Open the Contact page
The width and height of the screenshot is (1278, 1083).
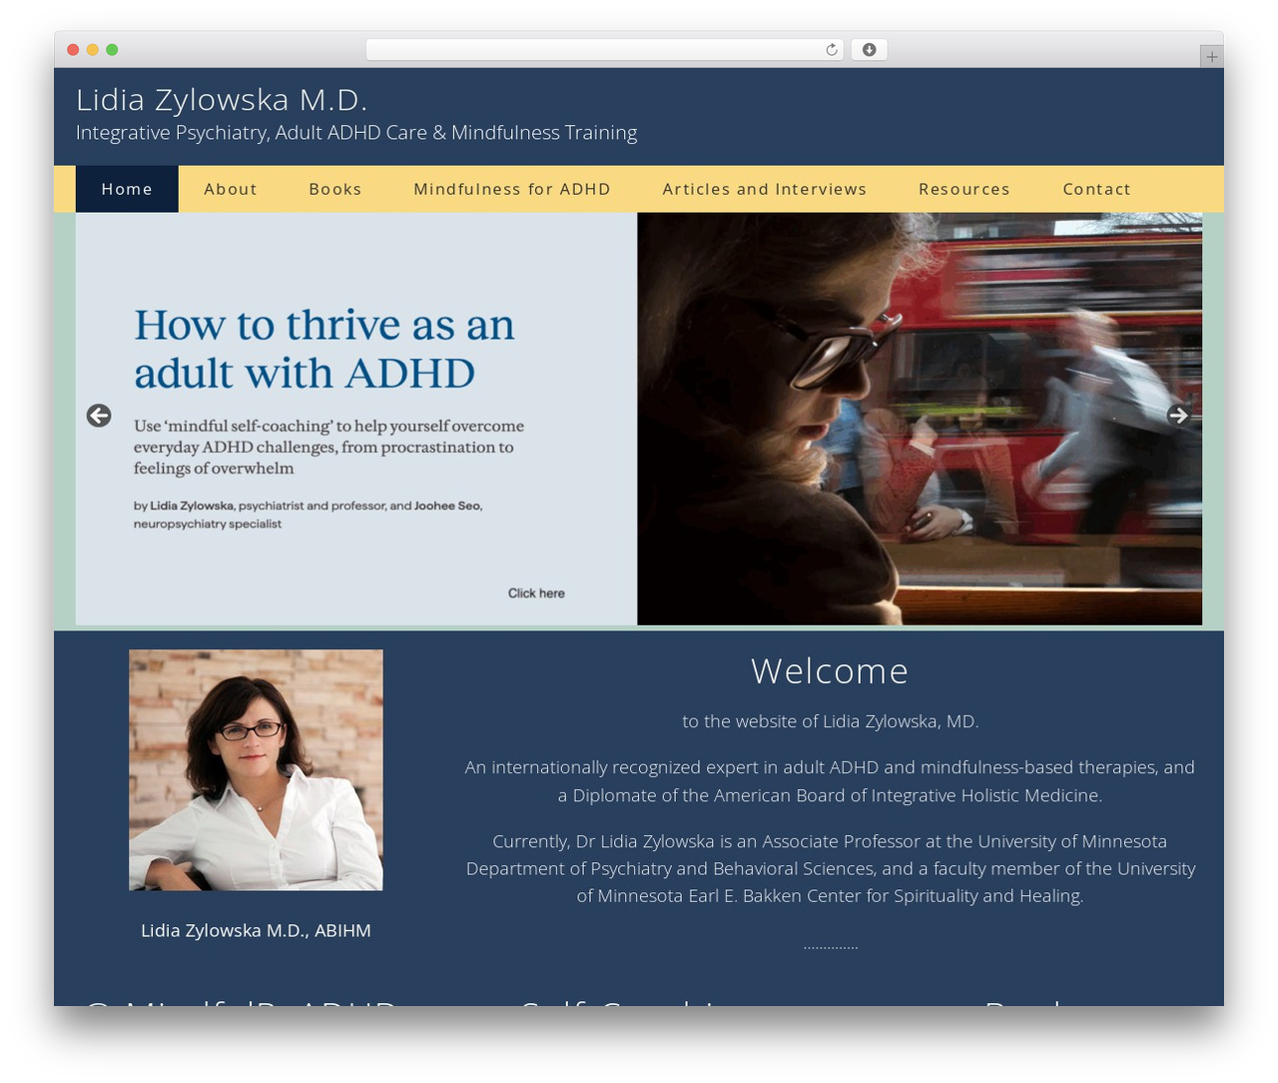click(x=1097, y=189)
